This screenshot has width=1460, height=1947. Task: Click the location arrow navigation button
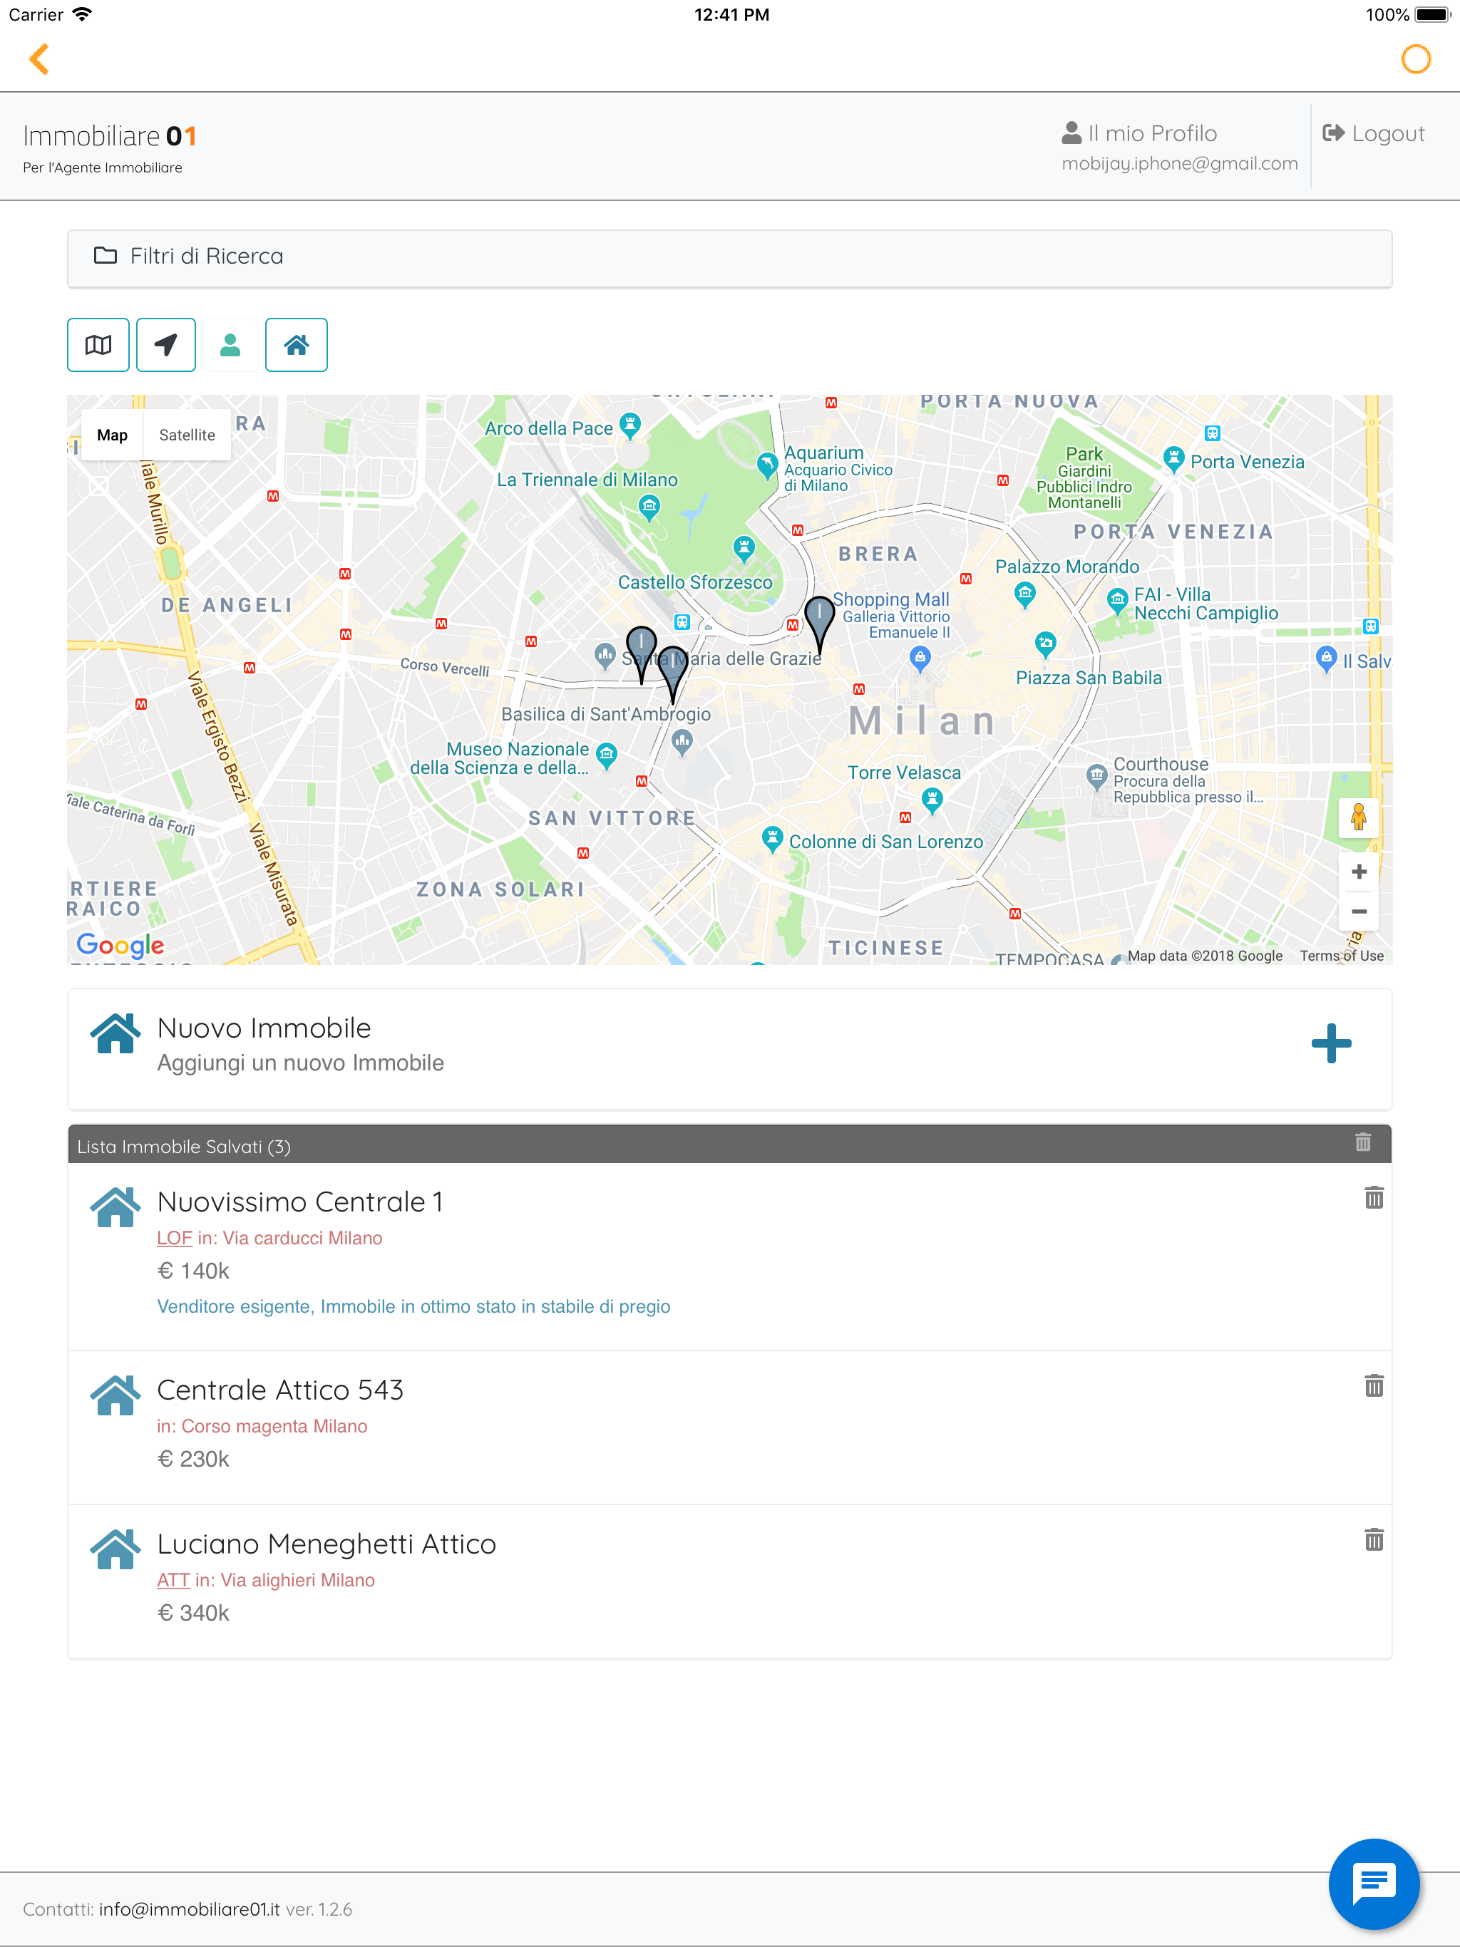tap(165, 345)
